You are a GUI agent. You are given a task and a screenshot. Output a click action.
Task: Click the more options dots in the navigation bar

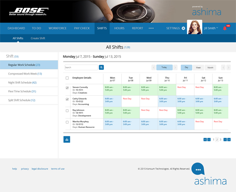(151, 28)
